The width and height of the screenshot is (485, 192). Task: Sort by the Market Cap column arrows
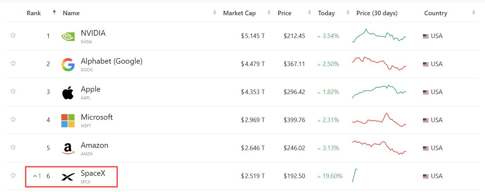[x=269, y=13]
